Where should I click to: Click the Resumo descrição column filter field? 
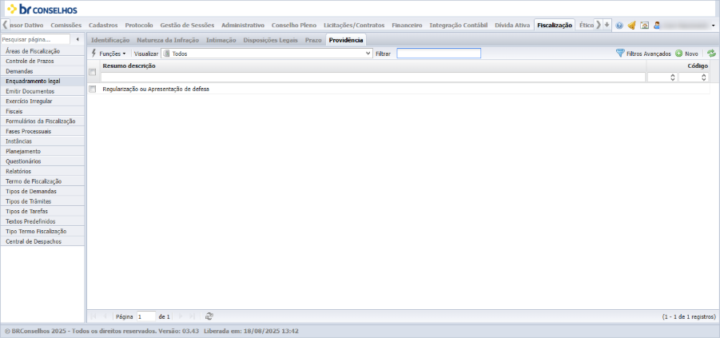(x=373, y=78)
